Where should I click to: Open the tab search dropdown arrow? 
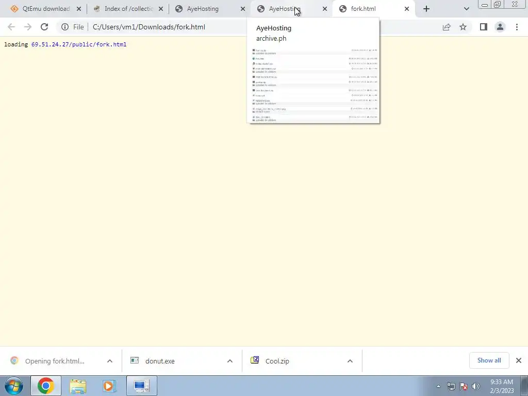point(466,9)
